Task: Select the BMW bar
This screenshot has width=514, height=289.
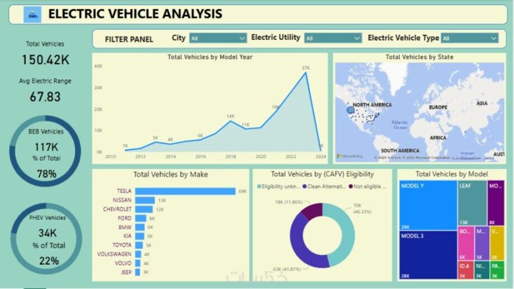Action: point(140,227)
